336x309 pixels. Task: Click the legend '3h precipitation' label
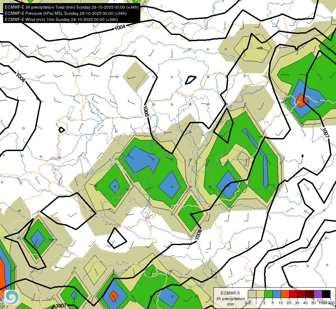click(x=230, y=299)
